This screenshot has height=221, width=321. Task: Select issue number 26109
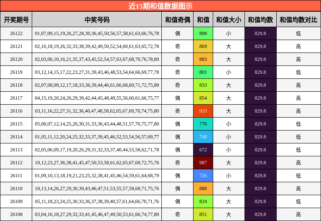tap(16, 201)
